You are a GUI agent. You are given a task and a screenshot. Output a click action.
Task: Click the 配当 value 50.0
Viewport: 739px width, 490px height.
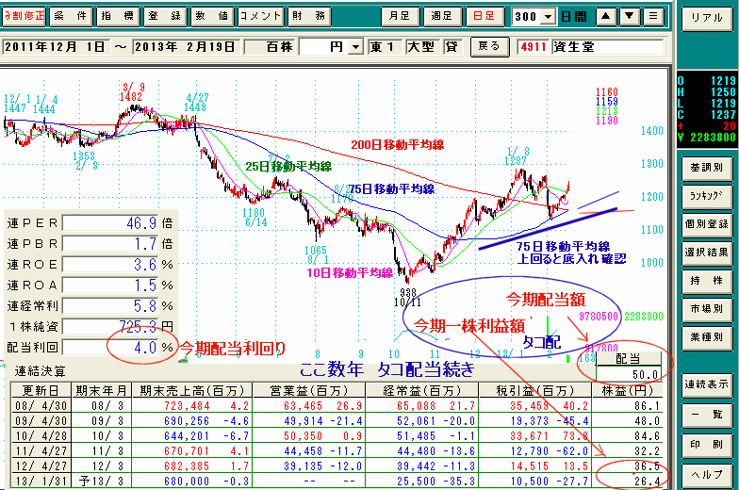629,375
